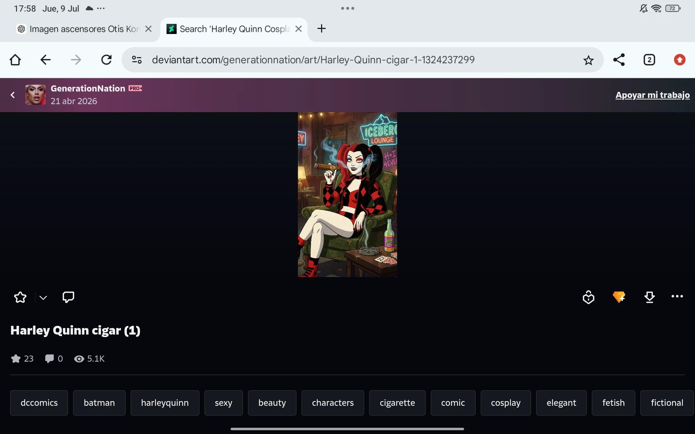The height and width of the screenshot is (434, 695).
Task: Navigate back in browser
Action: click(46, 60)
